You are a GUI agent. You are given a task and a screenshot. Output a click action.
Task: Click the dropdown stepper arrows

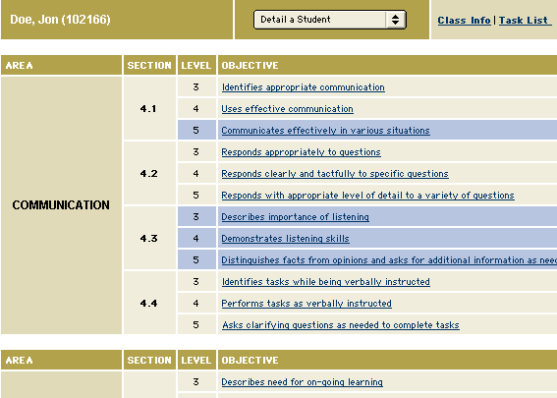[x=395, y=20]
